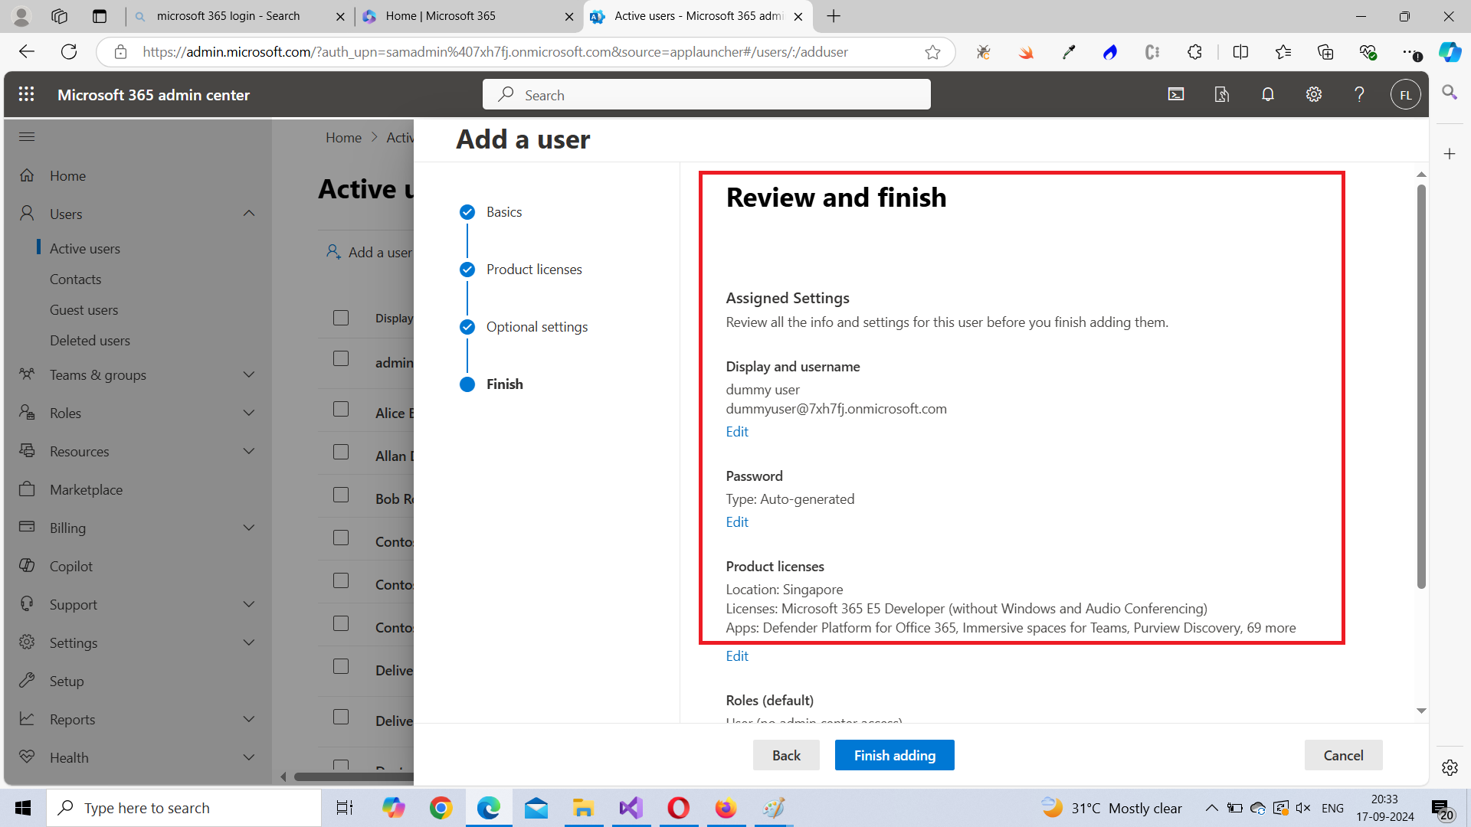Click the Finish adding button
The image size is (1471, 827).
pyautogui.click(x=894, y=755)
